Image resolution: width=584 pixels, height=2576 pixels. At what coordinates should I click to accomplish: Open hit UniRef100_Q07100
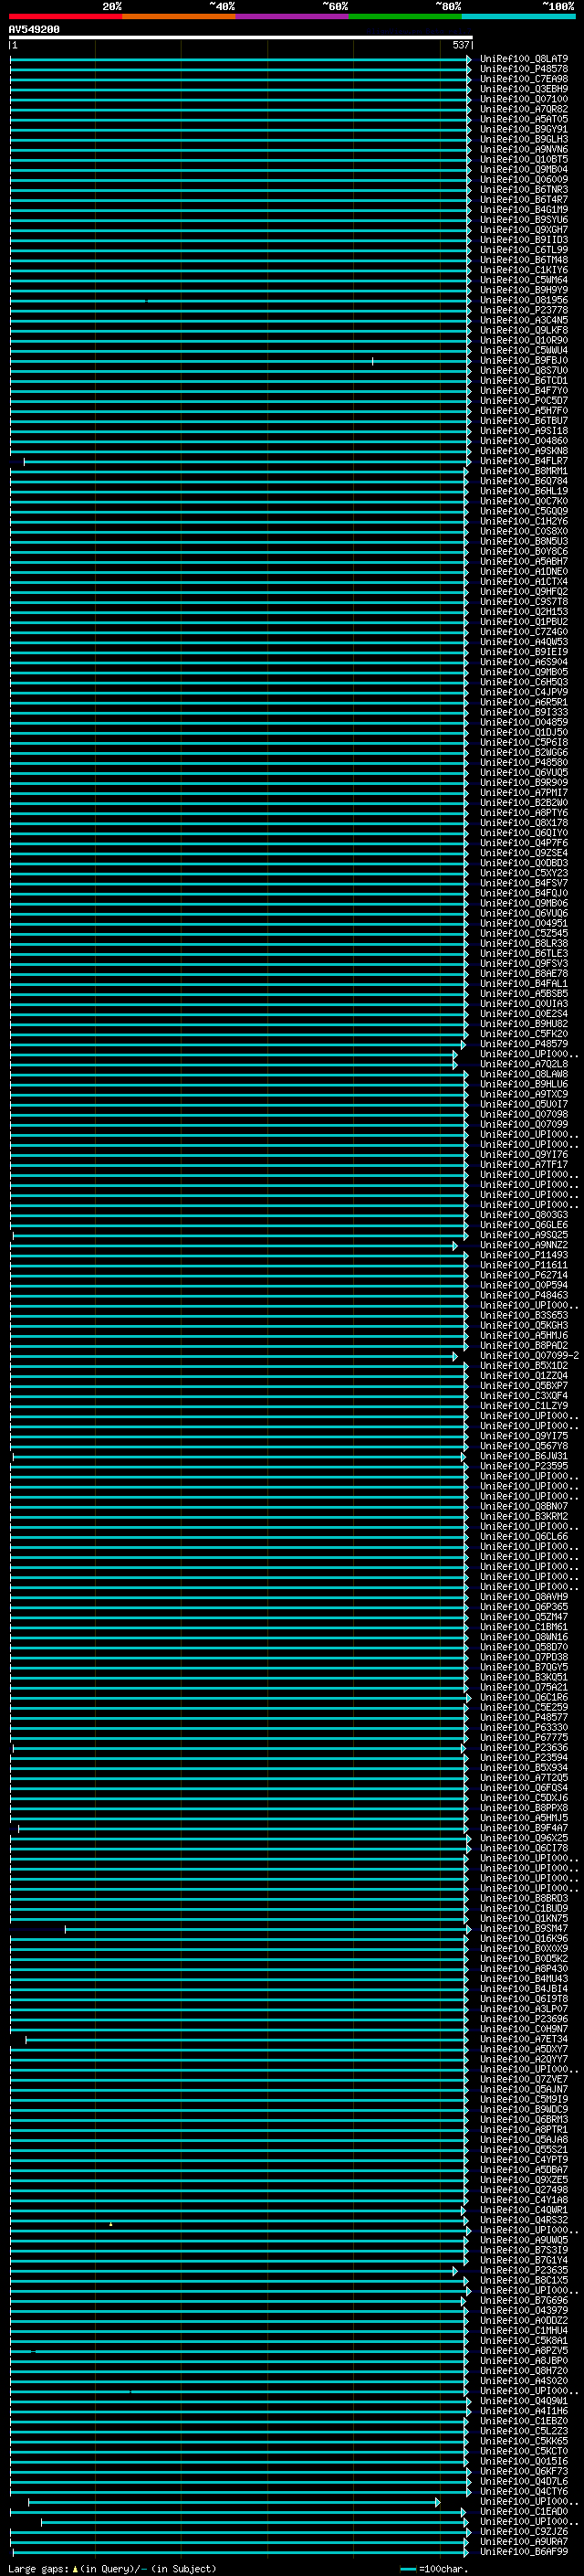524,99
